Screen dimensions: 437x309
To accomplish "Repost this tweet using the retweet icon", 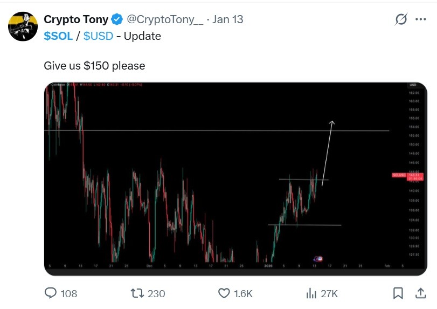I will point(137,293).
